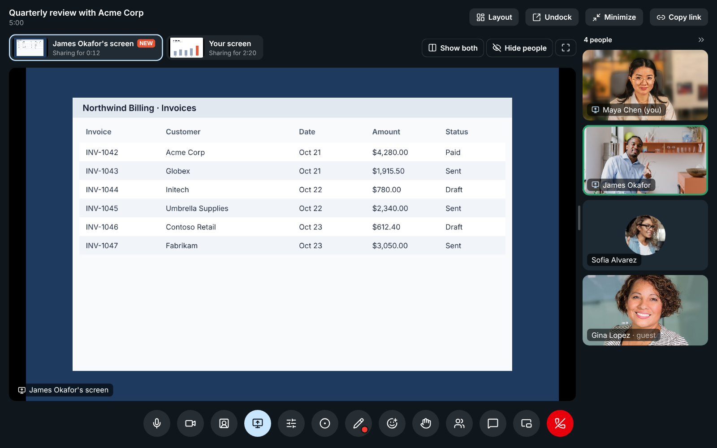
Task: Click the Undock button
Action: 552,17
